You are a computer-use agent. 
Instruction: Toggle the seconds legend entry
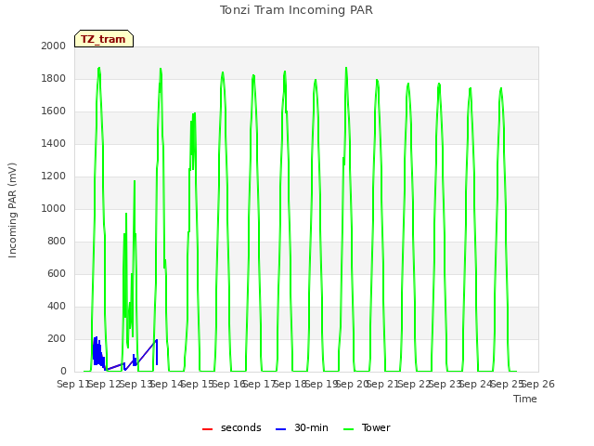tap(231, 427)
